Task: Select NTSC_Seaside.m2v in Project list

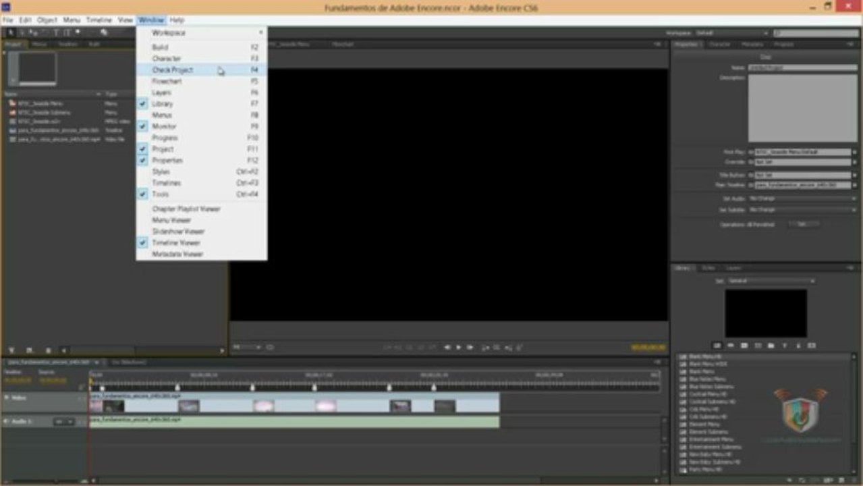Action: pyautogui.click(x=39, y=122)
